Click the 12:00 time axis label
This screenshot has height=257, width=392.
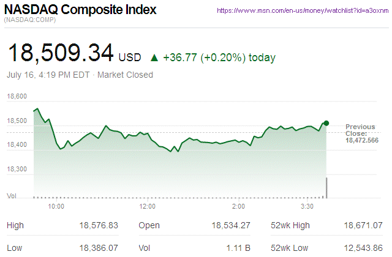[x=147, y=206]
